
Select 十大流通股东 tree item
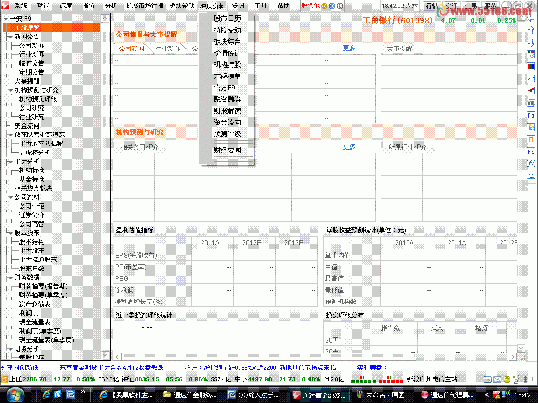pyautogui.click(x=38, y=259)
